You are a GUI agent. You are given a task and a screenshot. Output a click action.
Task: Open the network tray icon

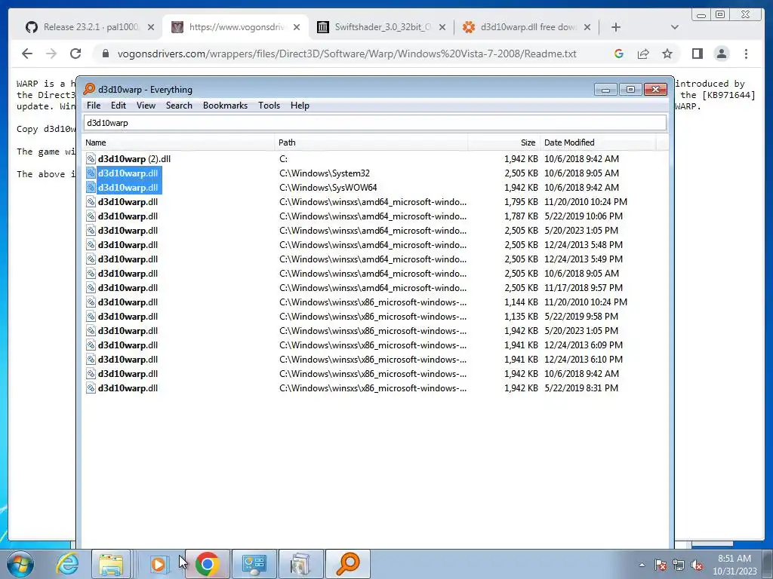[679, 565]
